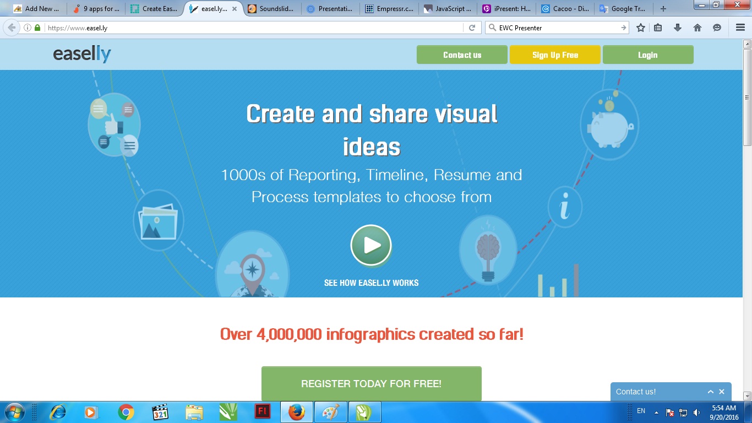Click the Contact us header button
This screenshot has width=752, height=423.
click(462, 55)
